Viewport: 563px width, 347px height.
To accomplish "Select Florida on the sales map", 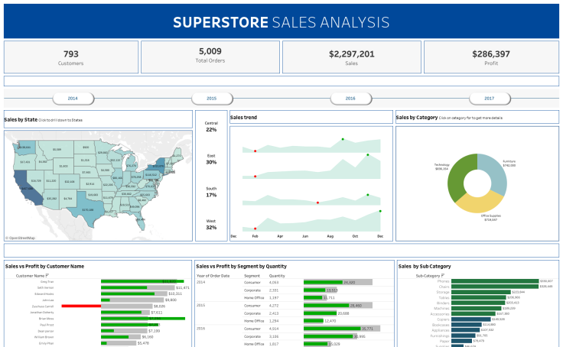I will [141, 219].
